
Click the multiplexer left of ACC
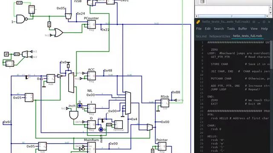click(71, 83)
